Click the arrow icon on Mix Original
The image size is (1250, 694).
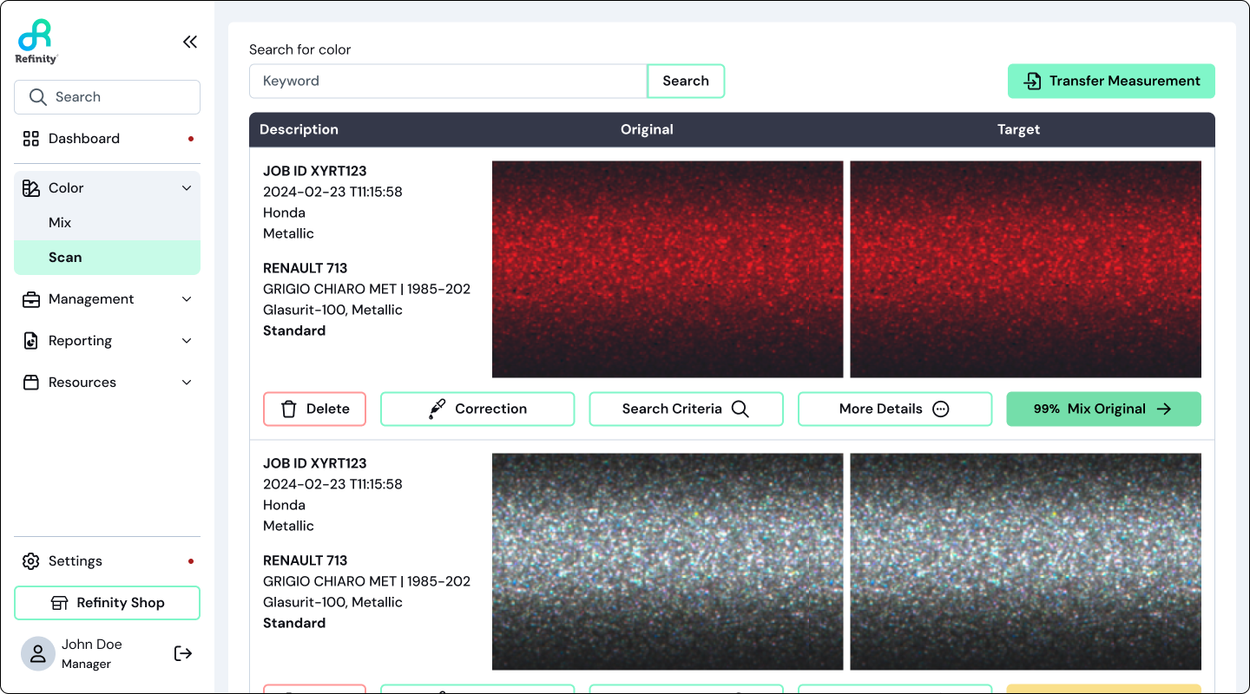1164,409
